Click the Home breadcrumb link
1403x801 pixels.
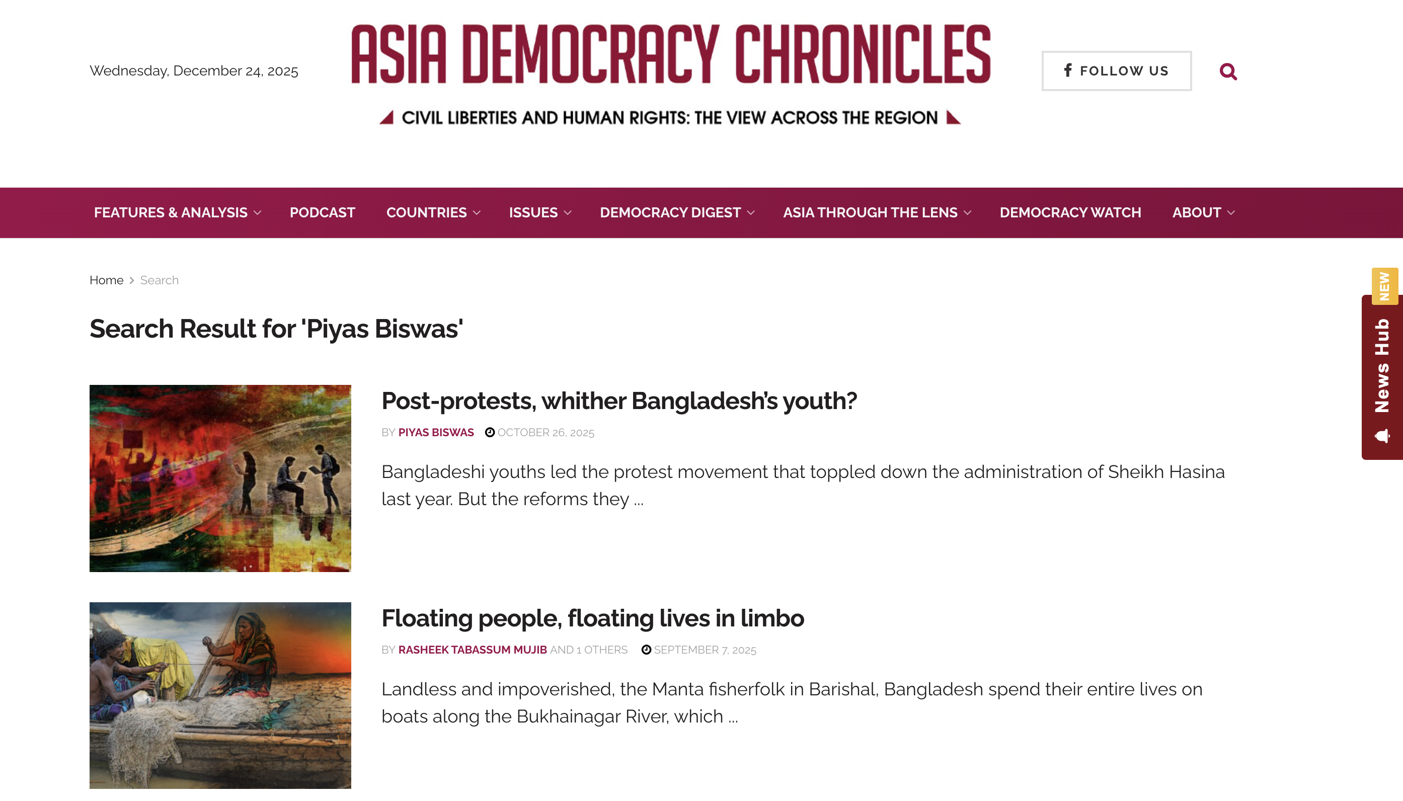point(106,281)
